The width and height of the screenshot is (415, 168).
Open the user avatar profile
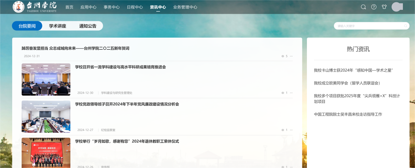coord(397,7)
